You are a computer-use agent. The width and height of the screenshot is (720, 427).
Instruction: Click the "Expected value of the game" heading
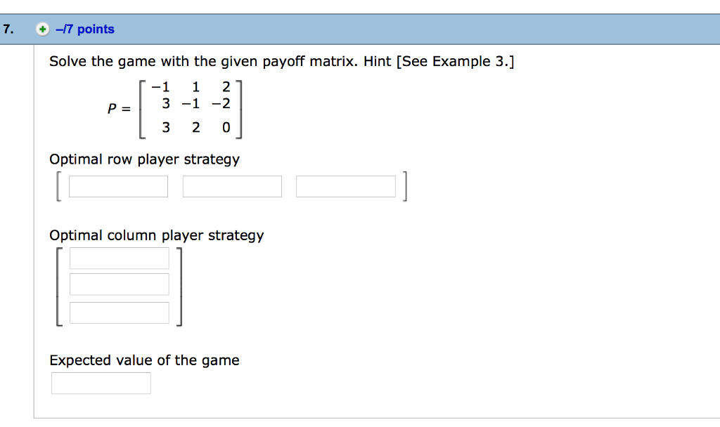pos(143,360)
